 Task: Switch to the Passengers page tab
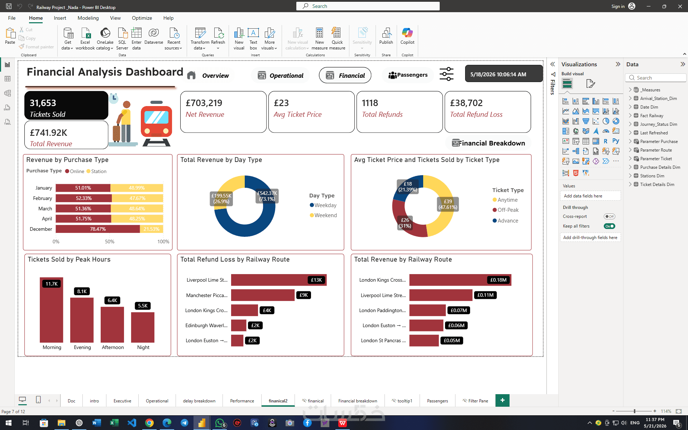point(437,401)
